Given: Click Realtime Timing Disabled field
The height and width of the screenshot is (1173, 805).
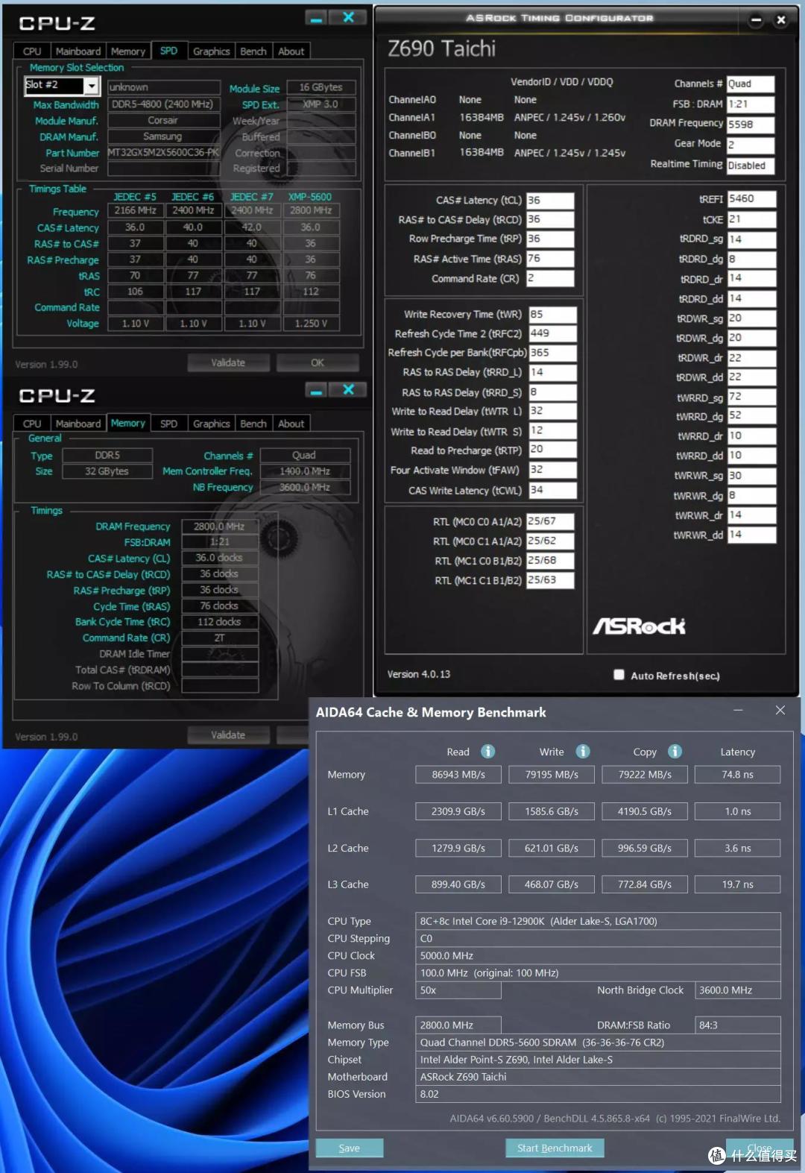Looking at the screenshot, I should [751, 166].
